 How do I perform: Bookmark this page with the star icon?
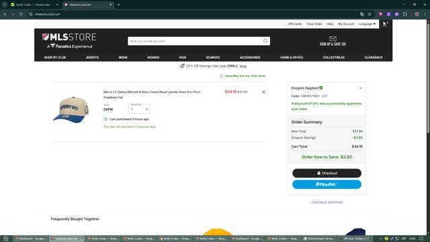pyautogui.click(x=370, y=14)
